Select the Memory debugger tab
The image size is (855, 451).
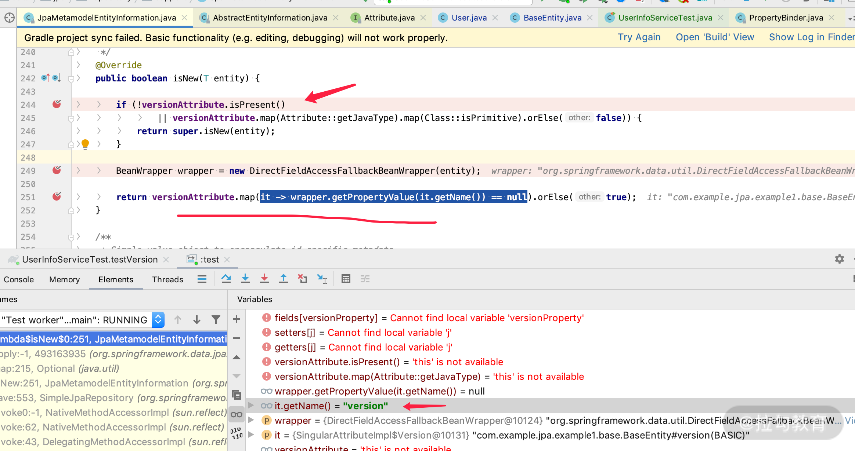click(x=65, y=279)
